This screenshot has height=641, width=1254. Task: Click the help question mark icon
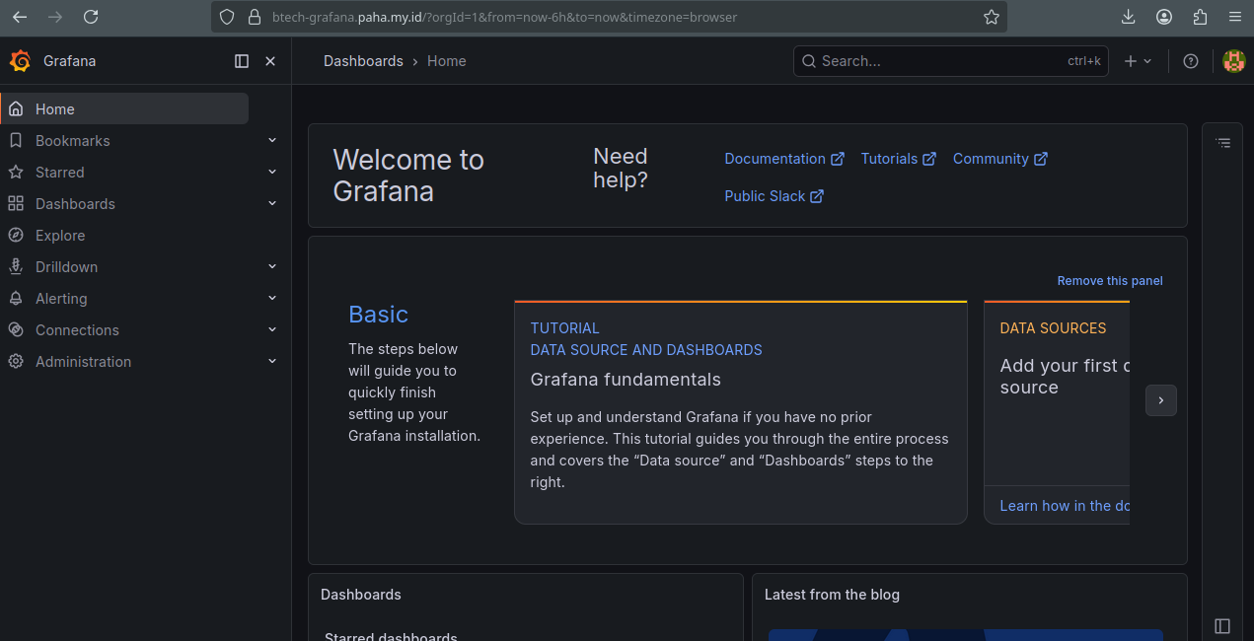pyautogui.click(x=1191, y=61)
